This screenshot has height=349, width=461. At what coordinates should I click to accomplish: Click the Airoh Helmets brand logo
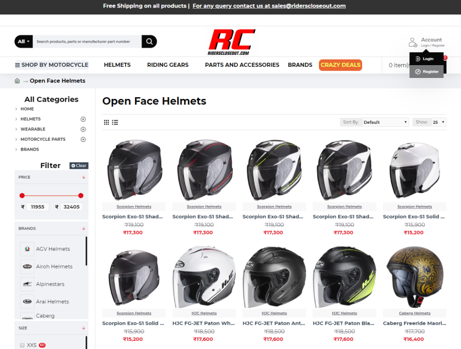coord(27,266)
